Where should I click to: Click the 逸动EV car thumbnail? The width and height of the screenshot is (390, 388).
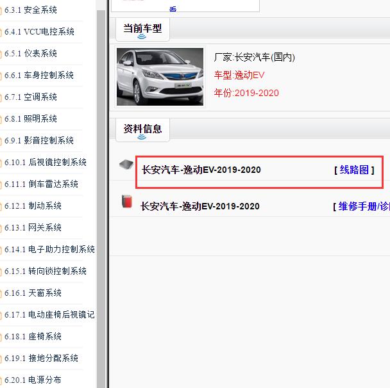pos(160,77)
